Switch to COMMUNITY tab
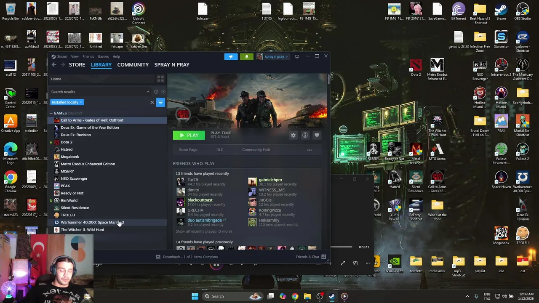The image size is (539, 303). pos(133,65)
